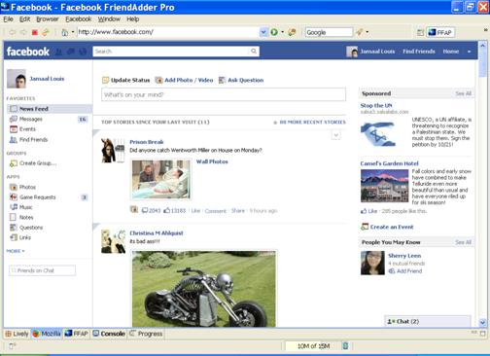Click the home page icon in toolbar

[x=65, y=32]
